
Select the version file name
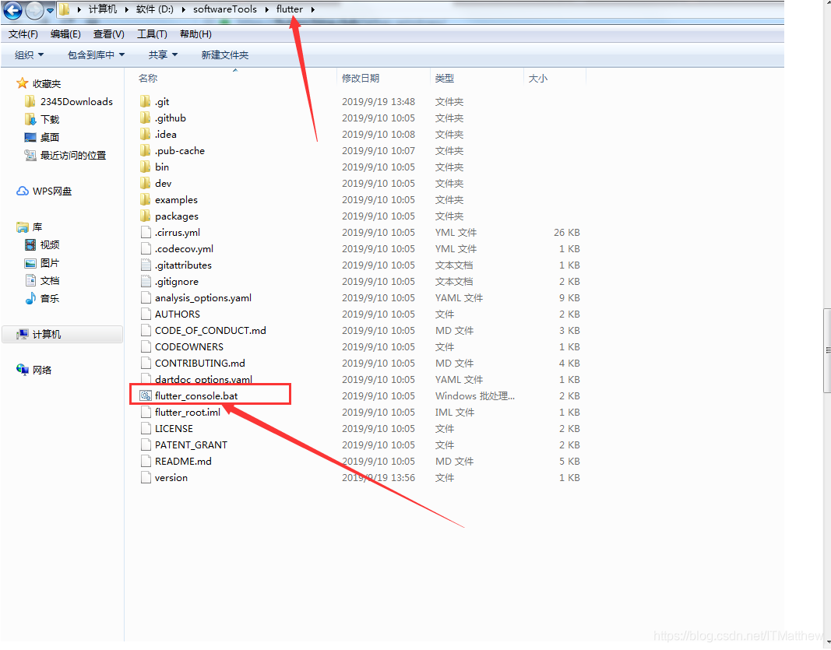pyautogui.click(x=171, y=478)
